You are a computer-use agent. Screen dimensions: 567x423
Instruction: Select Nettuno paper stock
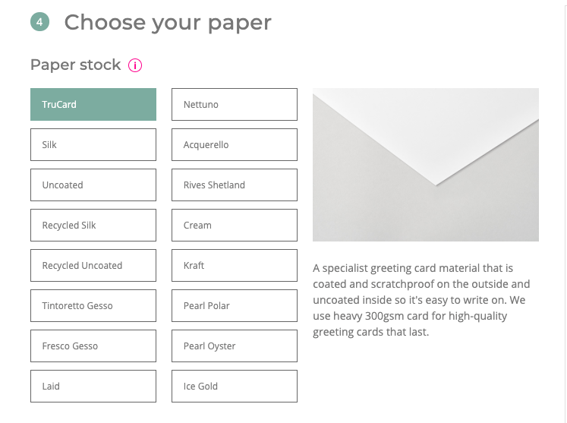coord(235,104)
